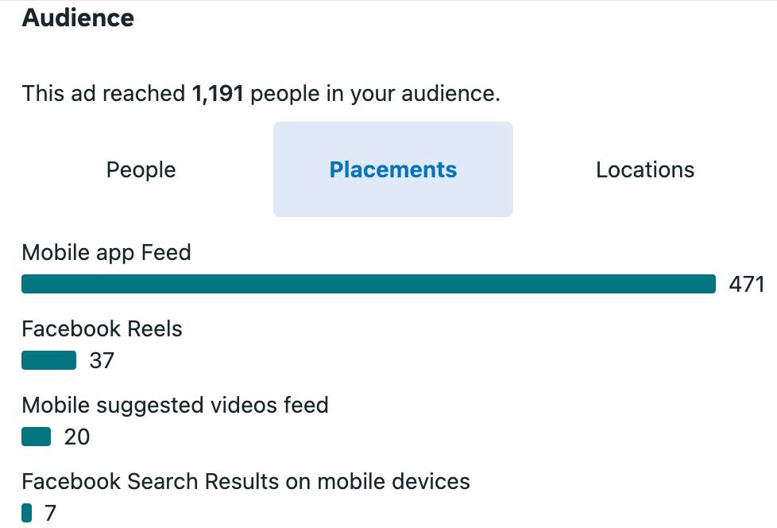
Task: Click the Mobile suggested videos feed label
Action: [x=175, y=406]
